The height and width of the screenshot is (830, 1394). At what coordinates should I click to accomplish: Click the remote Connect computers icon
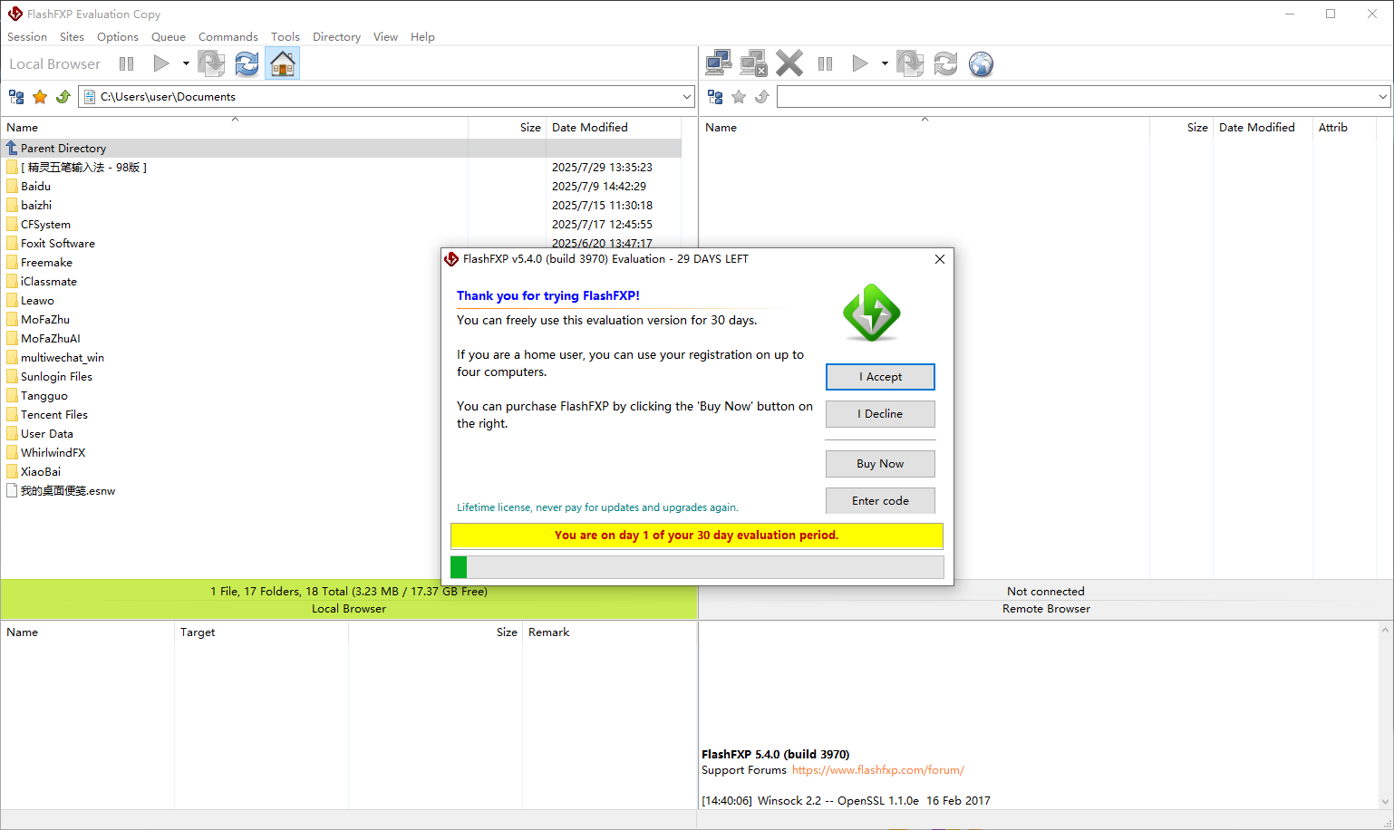pyautogui.click(x=719, y=63)
